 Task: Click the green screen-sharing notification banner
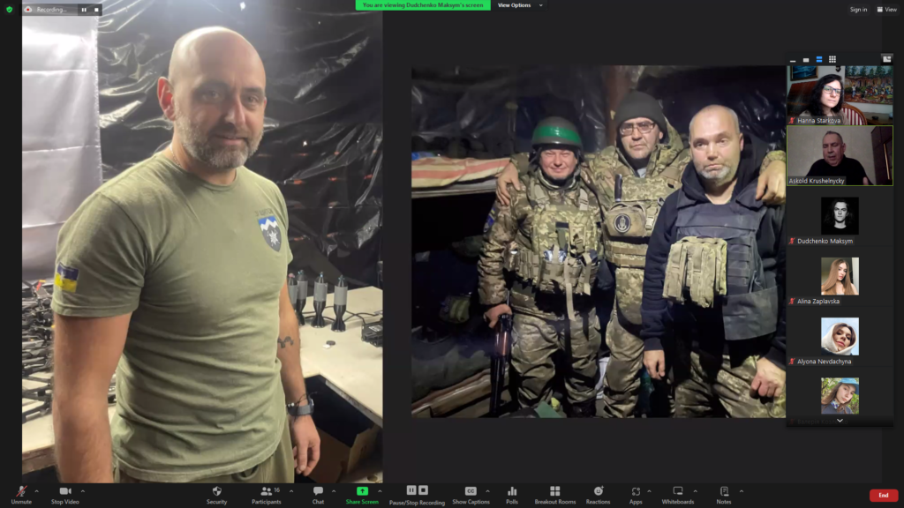coord(423,5)
